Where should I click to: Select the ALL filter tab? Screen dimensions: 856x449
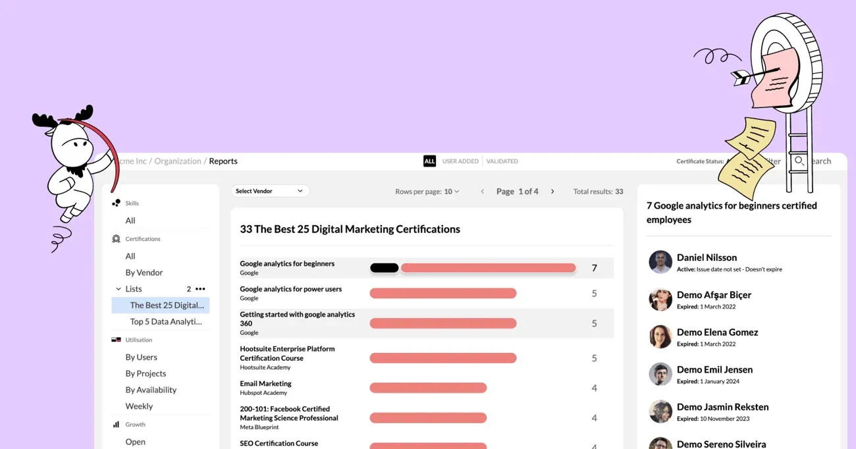[x=429, y=161]
